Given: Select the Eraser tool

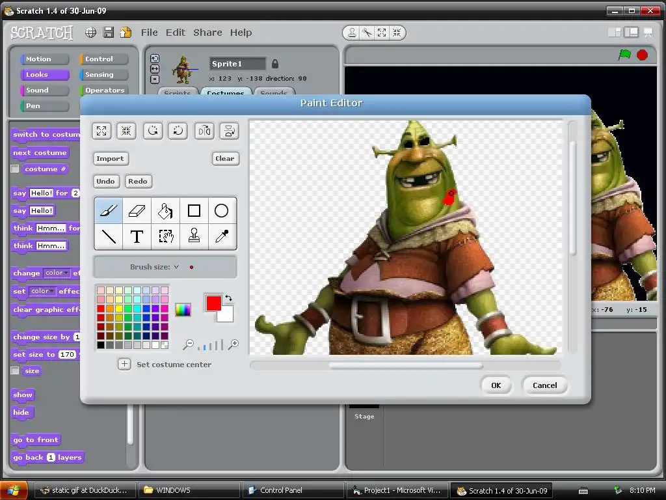Looking at the screenshot, I should 137,210.
